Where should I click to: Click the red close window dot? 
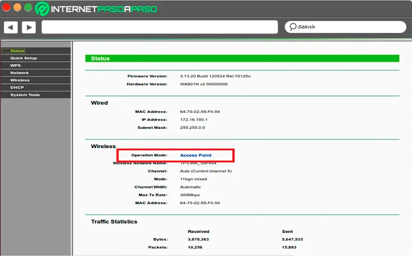[x=6, y=7]
